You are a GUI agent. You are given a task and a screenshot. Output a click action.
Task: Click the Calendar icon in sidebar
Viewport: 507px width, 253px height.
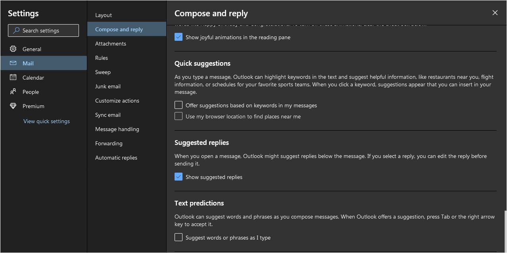[13, 78]
